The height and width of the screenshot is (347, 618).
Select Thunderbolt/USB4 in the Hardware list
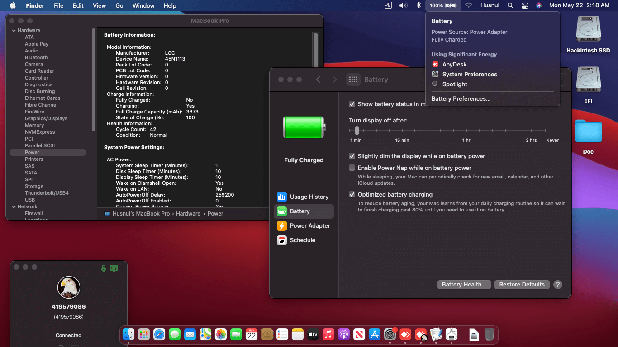(47, 193)
